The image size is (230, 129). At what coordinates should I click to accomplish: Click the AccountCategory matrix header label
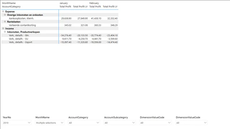[11, 6]
